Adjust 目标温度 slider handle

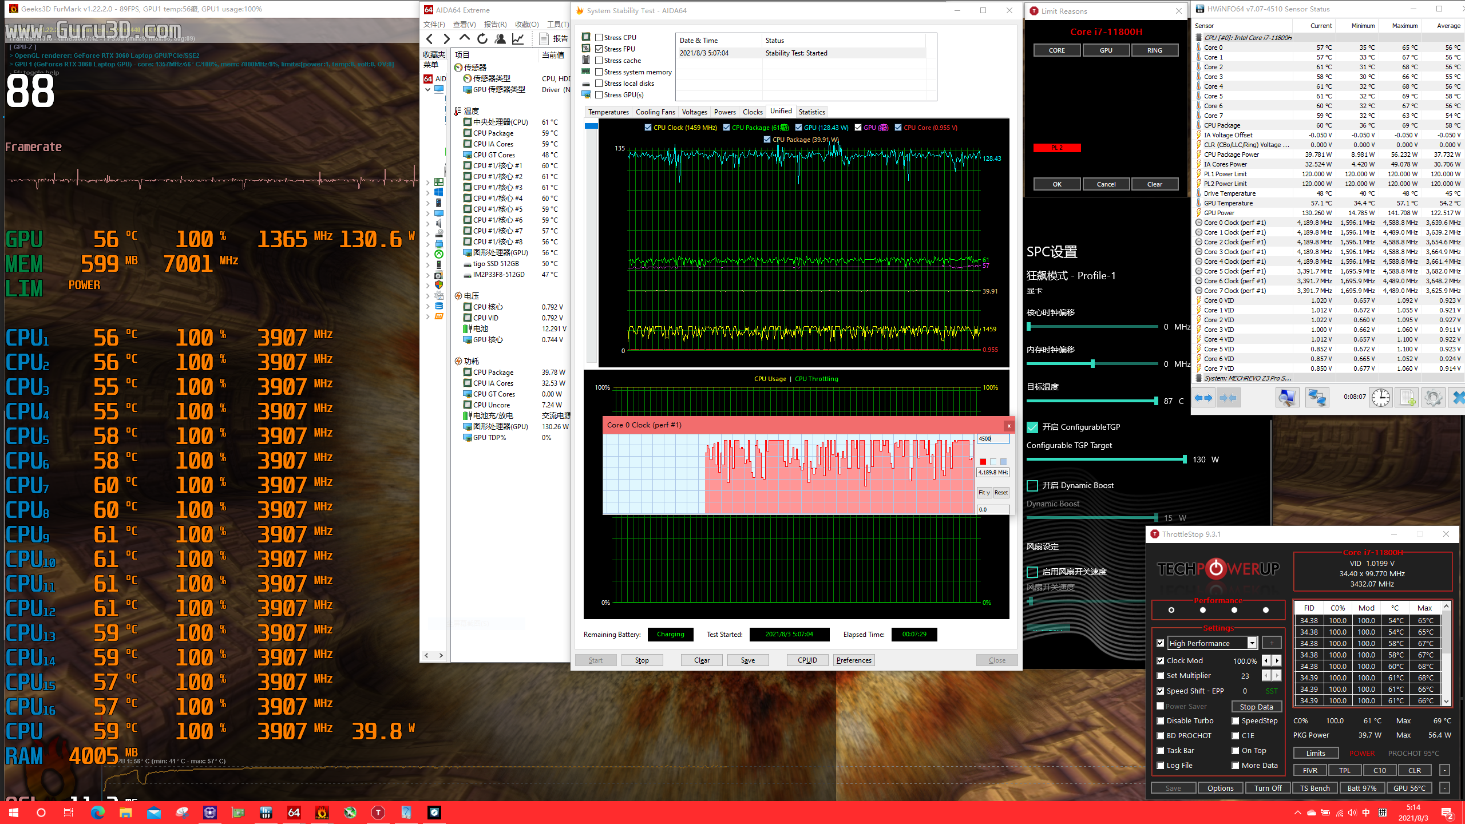1156,401
